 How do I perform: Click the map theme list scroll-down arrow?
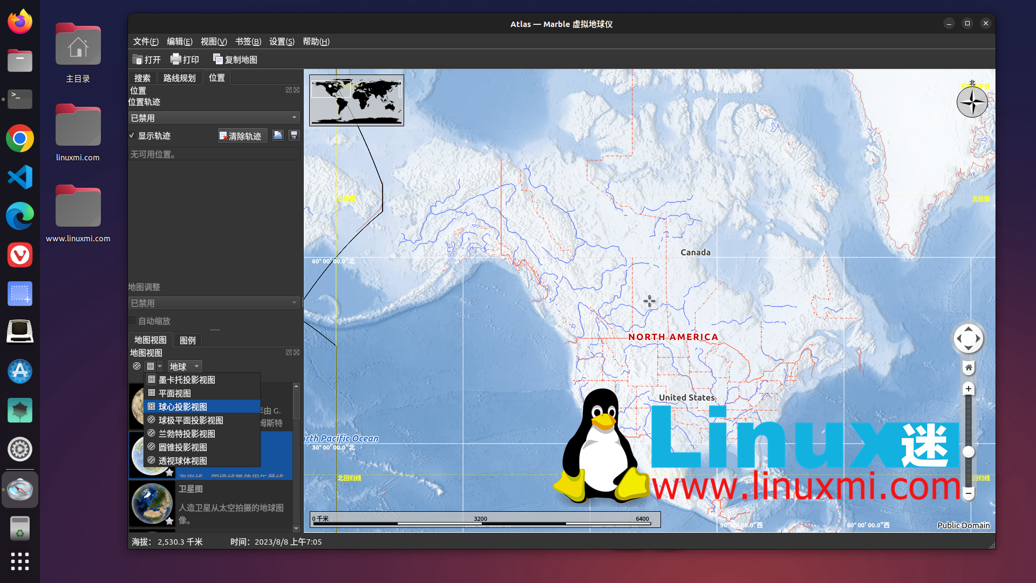pyautogui.click(x=296, y=528)
